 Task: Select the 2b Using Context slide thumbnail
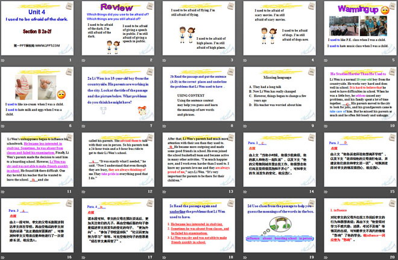[x=199, y=94]
